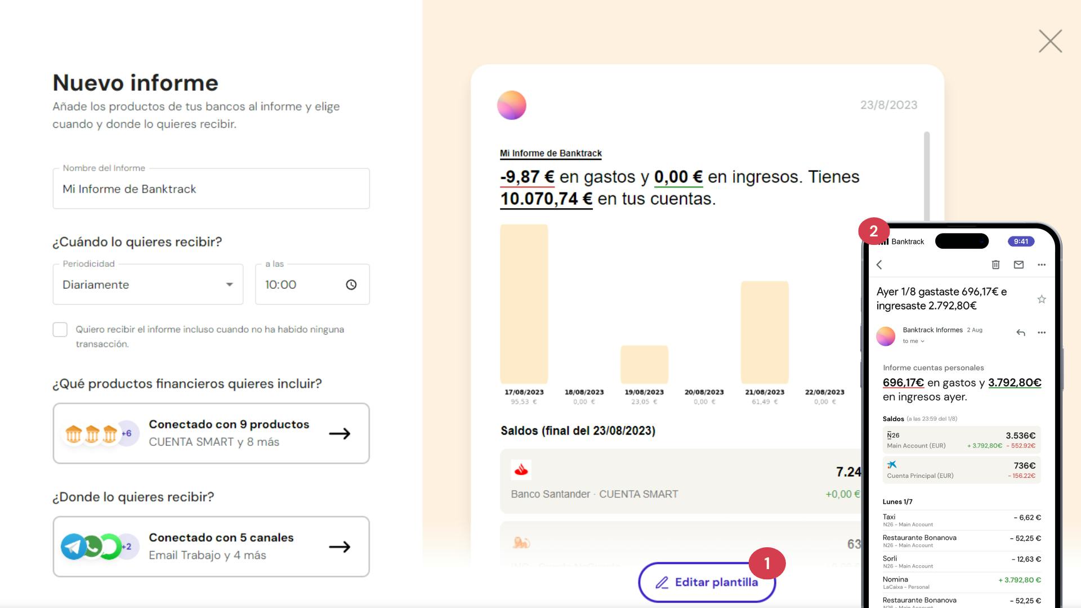Click Banktrack Informes sender avatar
Image resolution: width=1081 pixels, height=608 pixels.
(x=886, y=336)
